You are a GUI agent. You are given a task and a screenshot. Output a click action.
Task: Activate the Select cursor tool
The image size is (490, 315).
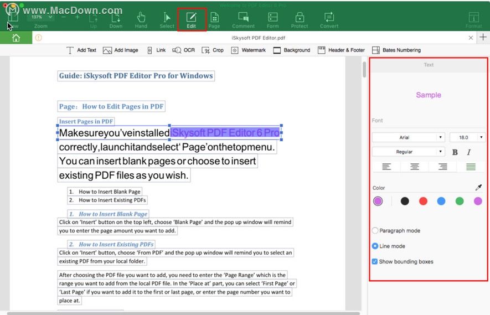(x=167, y=20)
